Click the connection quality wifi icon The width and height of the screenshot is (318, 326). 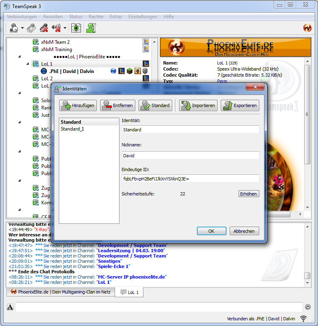pos(303,318)
